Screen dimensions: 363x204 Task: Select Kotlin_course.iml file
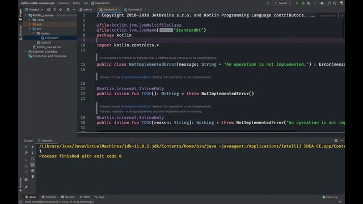click(47, 47)
